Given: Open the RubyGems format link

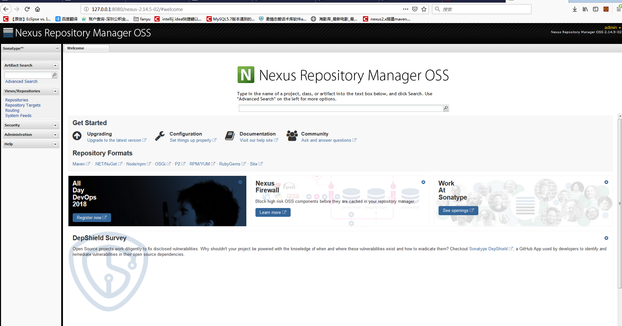Looking at the screenshot, I should 232,164.
